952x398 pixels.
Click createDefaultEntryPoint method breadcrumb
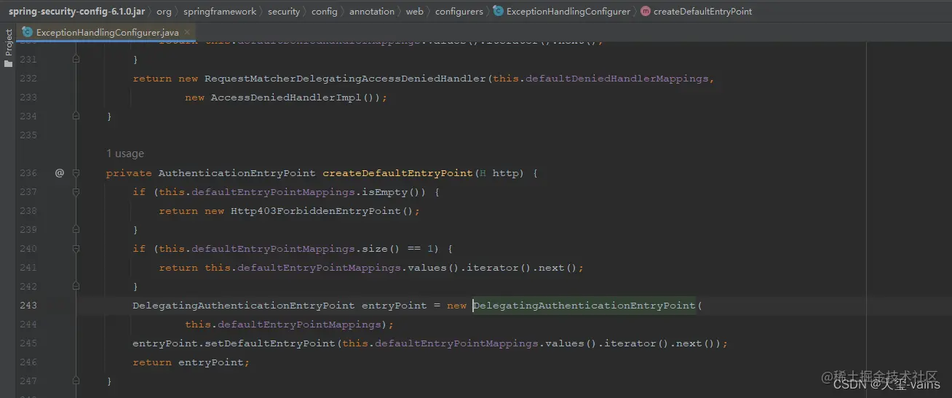(x=703, y=12)
